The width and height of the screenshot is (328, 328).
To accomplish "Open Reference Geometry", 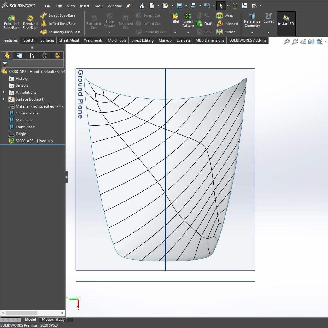I will point(252,20).
